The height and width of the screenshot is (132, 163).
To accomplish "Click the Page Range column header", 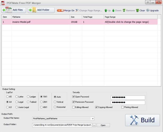I will point(131,17).
